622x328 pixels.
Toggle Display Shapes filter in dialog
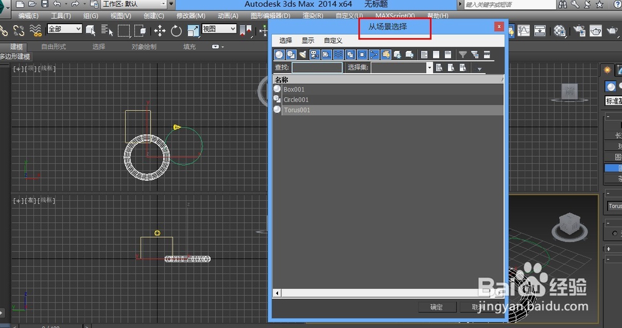(x=291, y=54)
